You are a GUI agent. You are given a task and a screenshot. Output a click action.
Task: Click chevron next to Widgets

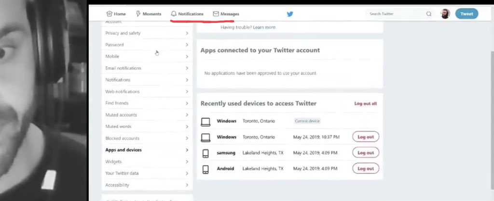point(187,162)
